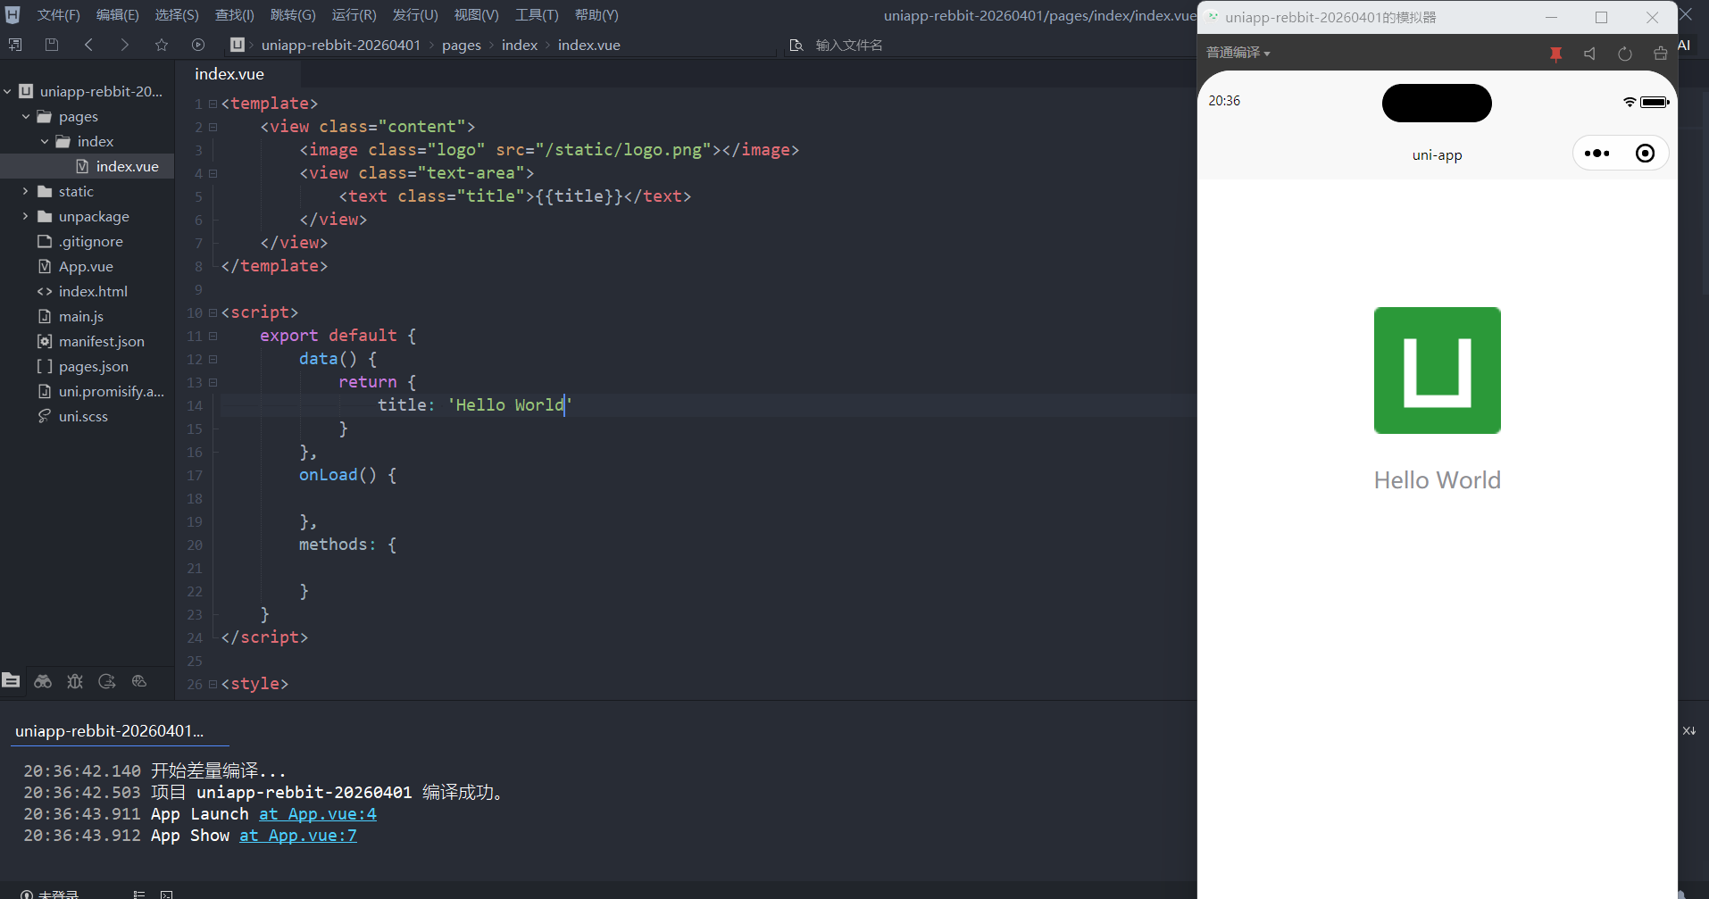The image size is (1709, 899).
Task: Fold the template block on line 1
Action: [213, 104]
